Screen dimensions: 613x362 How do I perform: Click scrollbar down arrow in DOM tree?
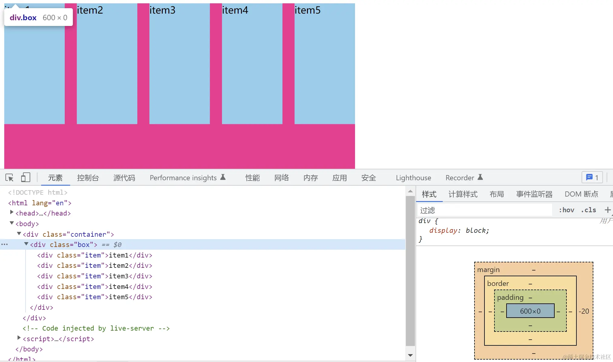410,355
